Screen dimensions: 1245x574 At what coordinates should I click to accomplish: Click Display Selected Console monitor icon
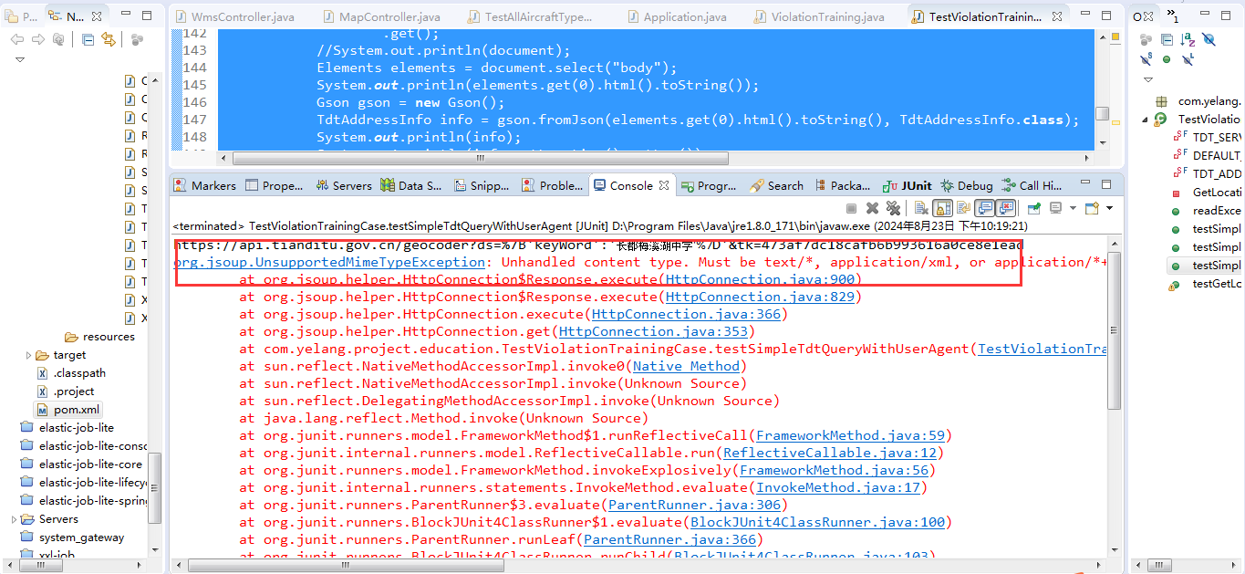coord(1056,208)
